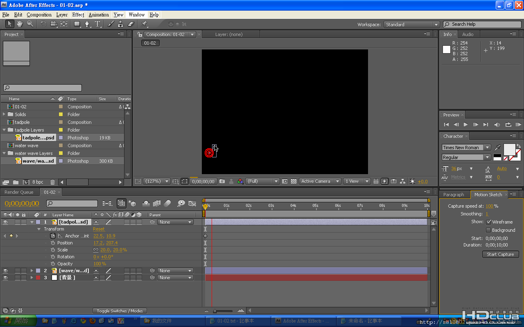Open the Effect menu
This screenshot has height=327, width=524.
(78, 15)
